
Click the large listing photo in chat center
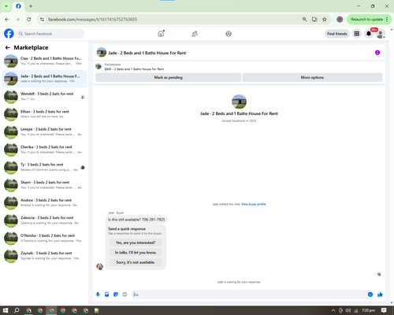239,102
